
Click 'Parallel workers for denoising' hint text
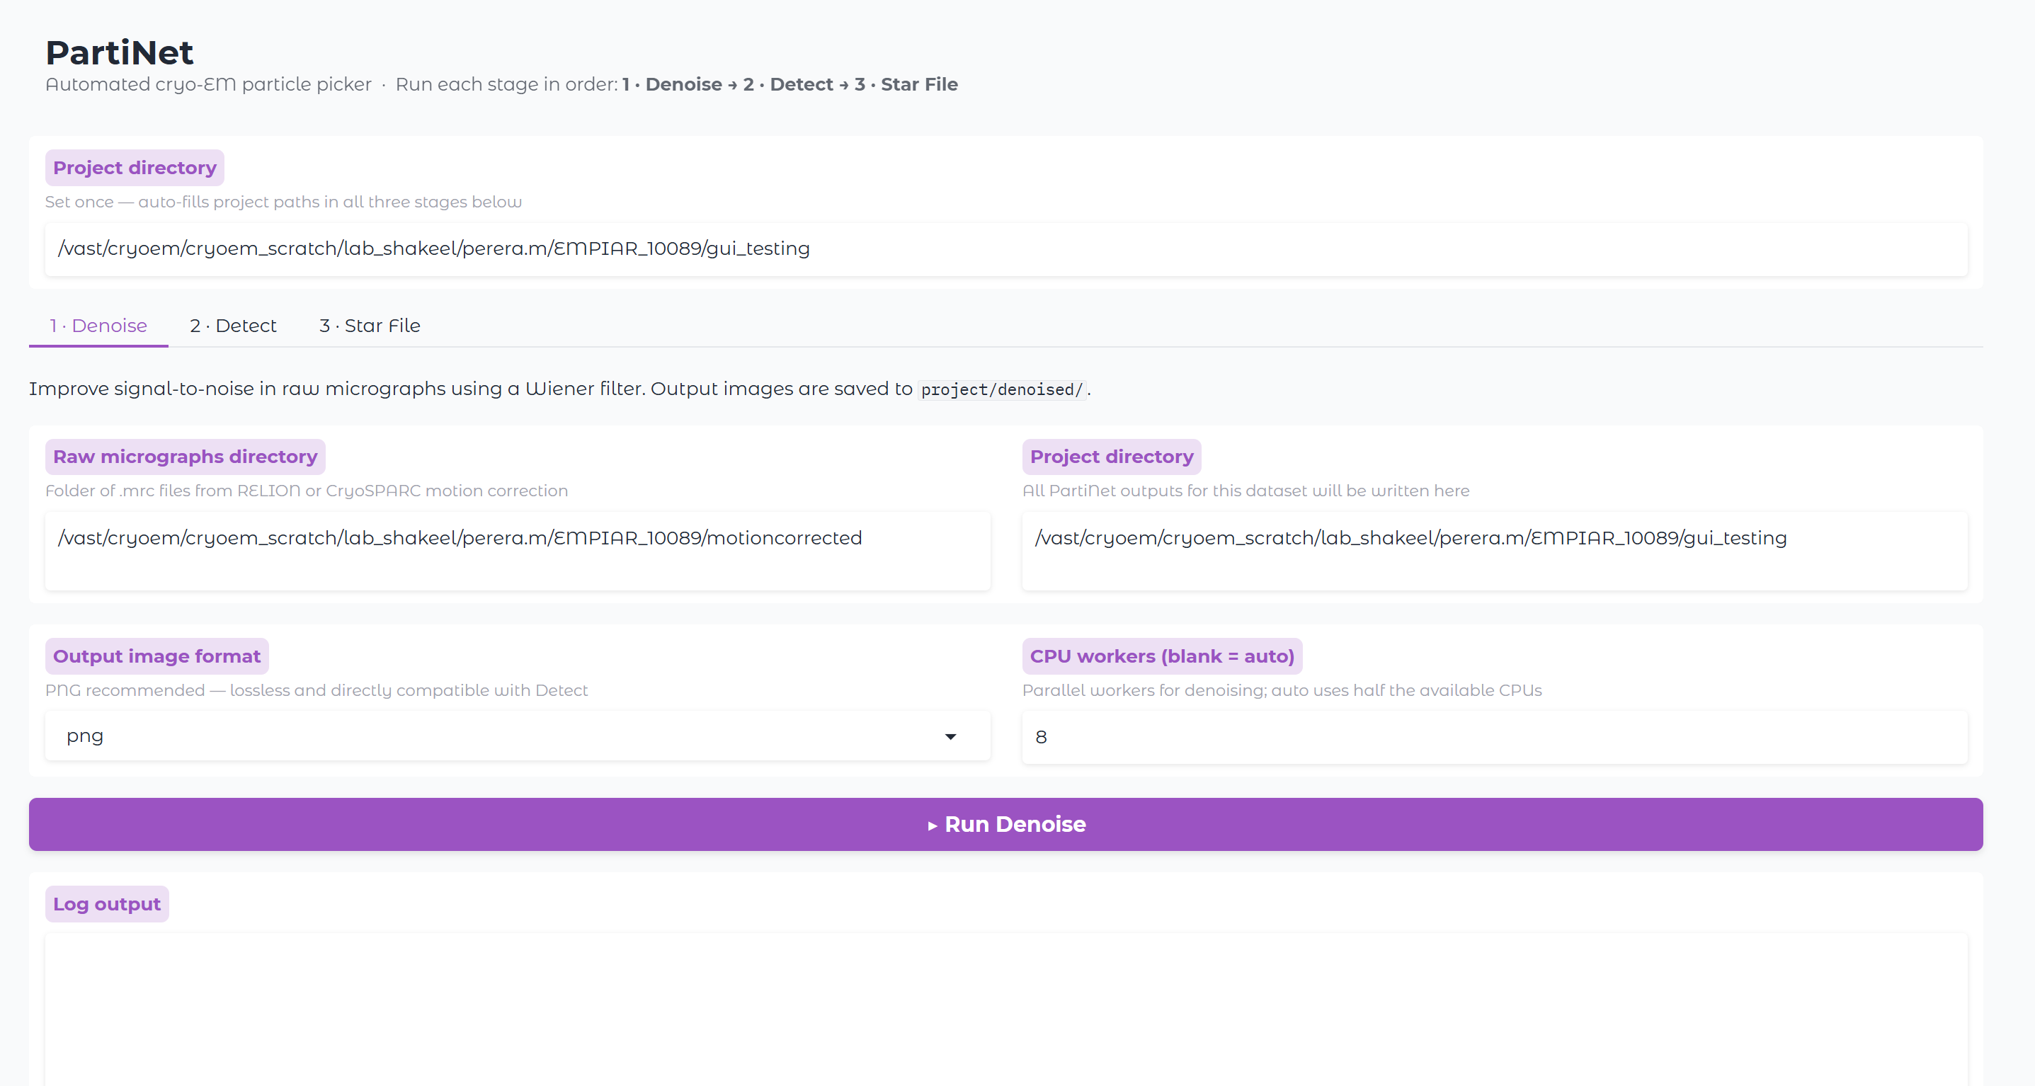pos(1282,690)
